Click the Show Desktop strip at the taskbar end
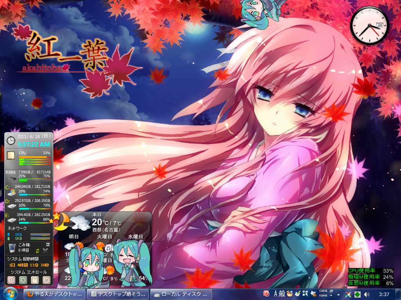401x300 pixels. click(x=398, y=294)
